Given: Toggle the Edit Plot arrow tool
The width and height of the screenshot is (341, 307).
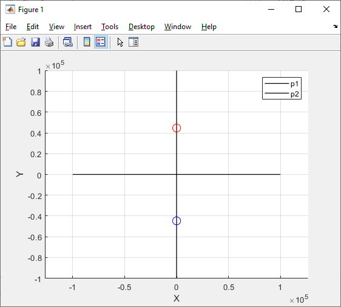Looking at the screenshot, I should [x=120, y=42].
